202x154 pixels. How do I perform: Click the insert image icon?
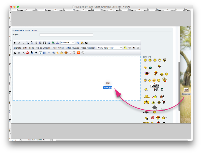click(49, 43)
